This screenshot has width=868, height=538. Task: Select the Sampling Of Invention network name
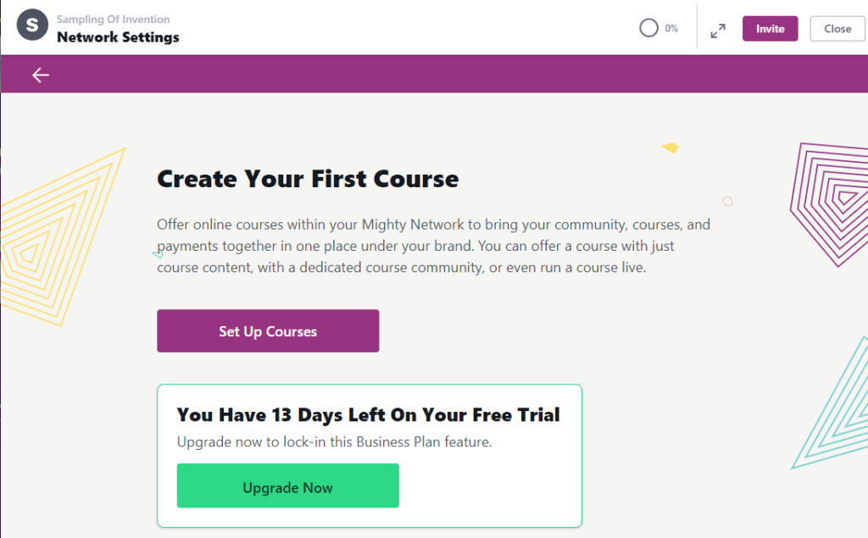pos(113,19)
